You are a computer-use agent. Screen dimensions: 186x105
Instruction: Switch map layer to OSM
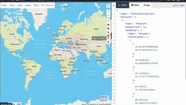click(19, 104)
